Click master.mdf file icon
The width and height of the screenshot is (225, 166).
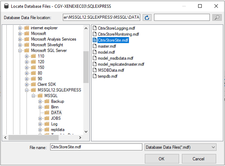[x=94, y=46]
